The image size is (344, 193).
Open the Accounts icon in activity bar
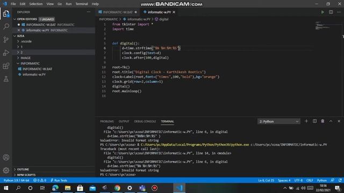[6, 157]
